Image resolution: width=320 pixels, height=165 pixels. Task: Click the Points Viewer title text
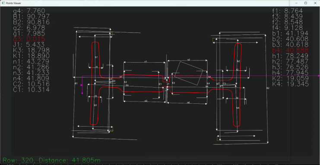point(13,3)
